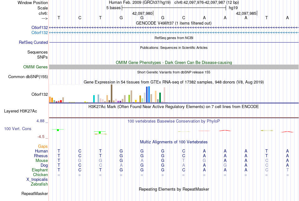Click the 5 bases scale label
Image resolution: width=299 pixels, height=201 pixels.
[113, 8]
